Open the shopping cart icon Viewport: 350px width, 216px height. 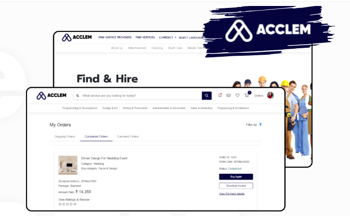[247, 95]
